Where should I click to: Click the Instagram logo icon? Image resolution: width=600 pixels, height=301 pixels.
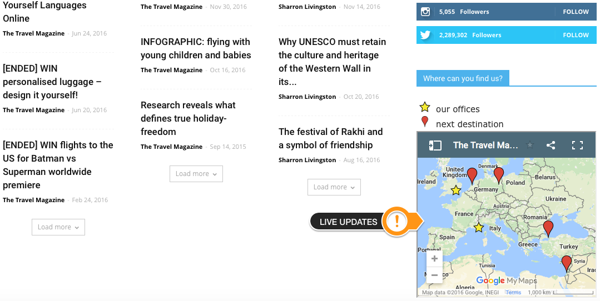pyautogui.click(x=425, y=12)
